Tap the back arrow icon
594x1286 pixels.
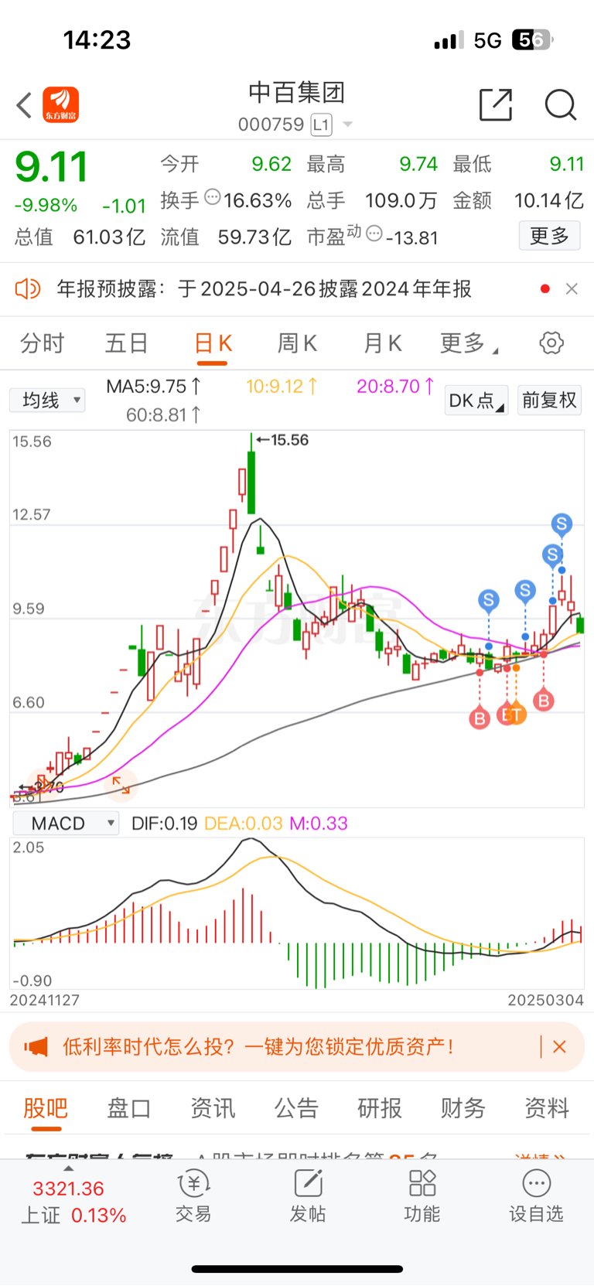(24, 105)
